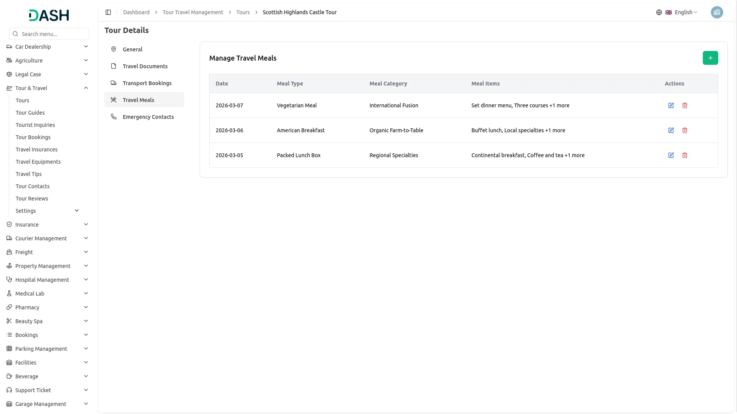Viewport: 737px width, 414px height.
Task: Click the Tours breadcrumb link
Action: 243,12
